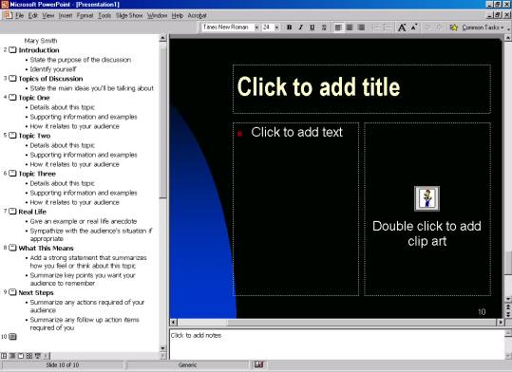Image resolution: width=512 pixels, height=372 pixels.
Task: Click the slide pane horizontal scroll right arrow
Action: point(500,323)
